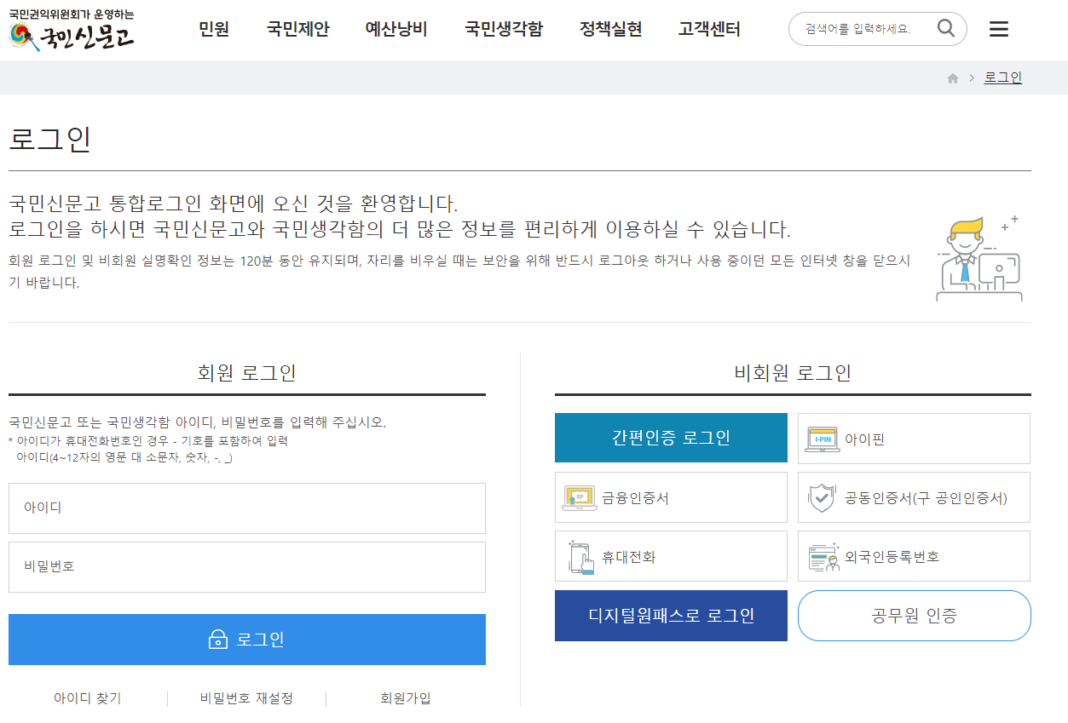Click the lock icon on 로그인 button
Viewport: 1068px width, 723px height.
[x=217, y=640]
